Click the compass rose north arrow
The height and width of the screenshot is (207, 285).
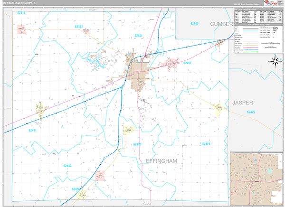[274, 60]
